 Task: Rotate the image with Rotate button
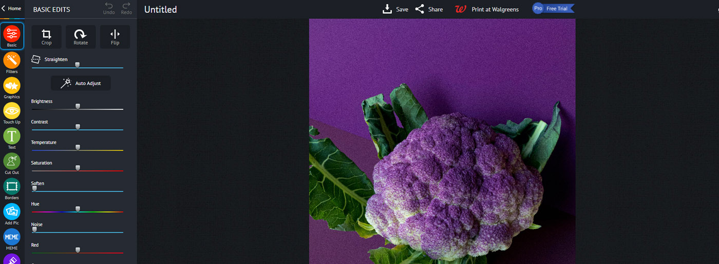[x=81, y=37]
